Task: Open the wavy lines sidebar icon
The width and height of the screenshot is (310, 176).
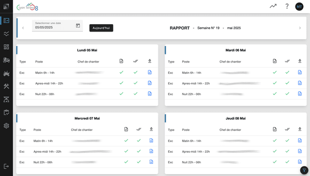Action: click(6, 33)
